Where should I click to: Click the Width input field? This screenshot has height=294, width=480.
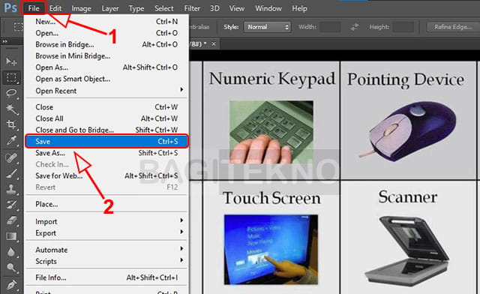click(331, 27)
